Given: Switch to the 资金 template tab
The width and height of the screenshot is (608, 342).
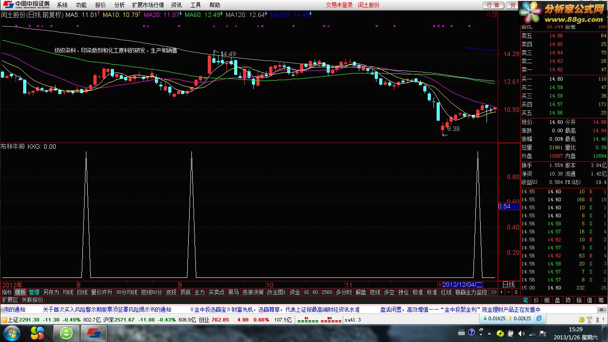Looking at the screenshot, I should 295,292.
